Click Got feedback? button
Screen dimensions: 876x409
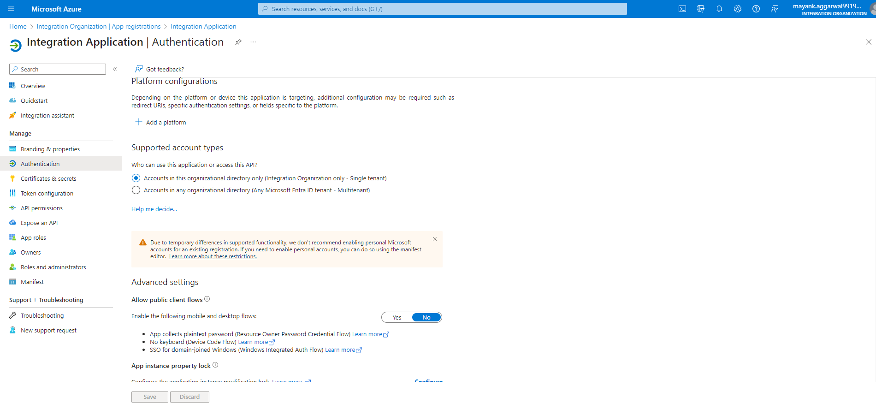tap(160, 69)
